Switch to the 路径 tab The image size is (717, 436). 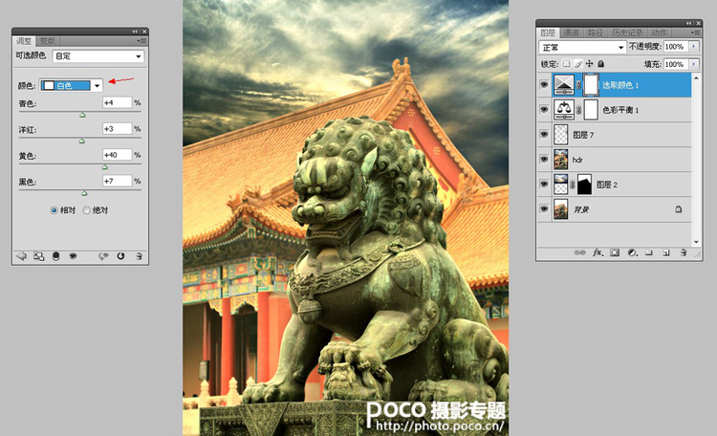[596, 33]
